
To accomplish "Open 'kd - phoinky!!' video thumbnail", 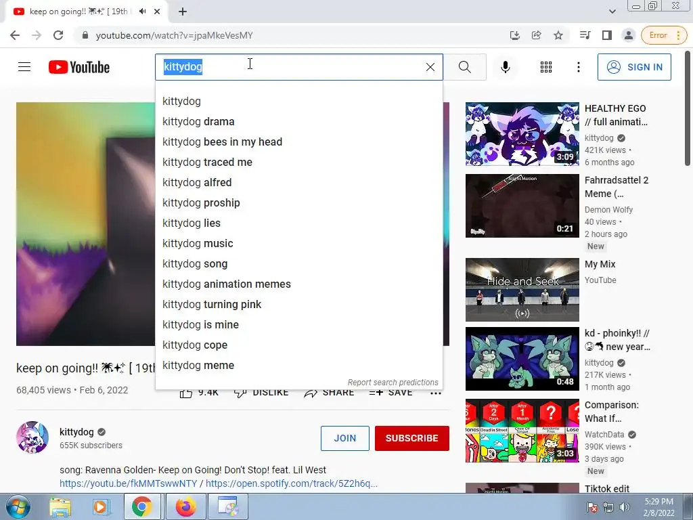I will (x=522, y=359).
